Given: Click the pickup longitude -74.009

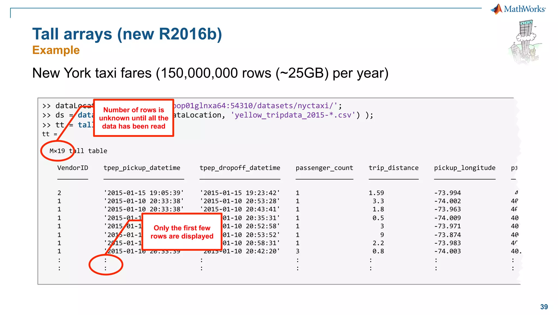Looking at the screenshot, I should [x=447, y=218].
